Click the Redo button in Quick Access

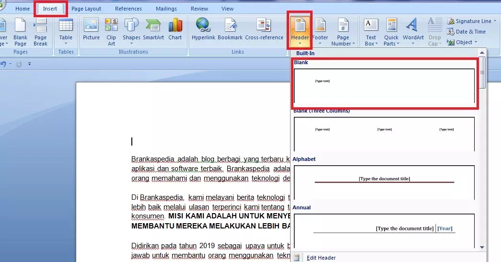pyautogui.click(x=19, y=64)
